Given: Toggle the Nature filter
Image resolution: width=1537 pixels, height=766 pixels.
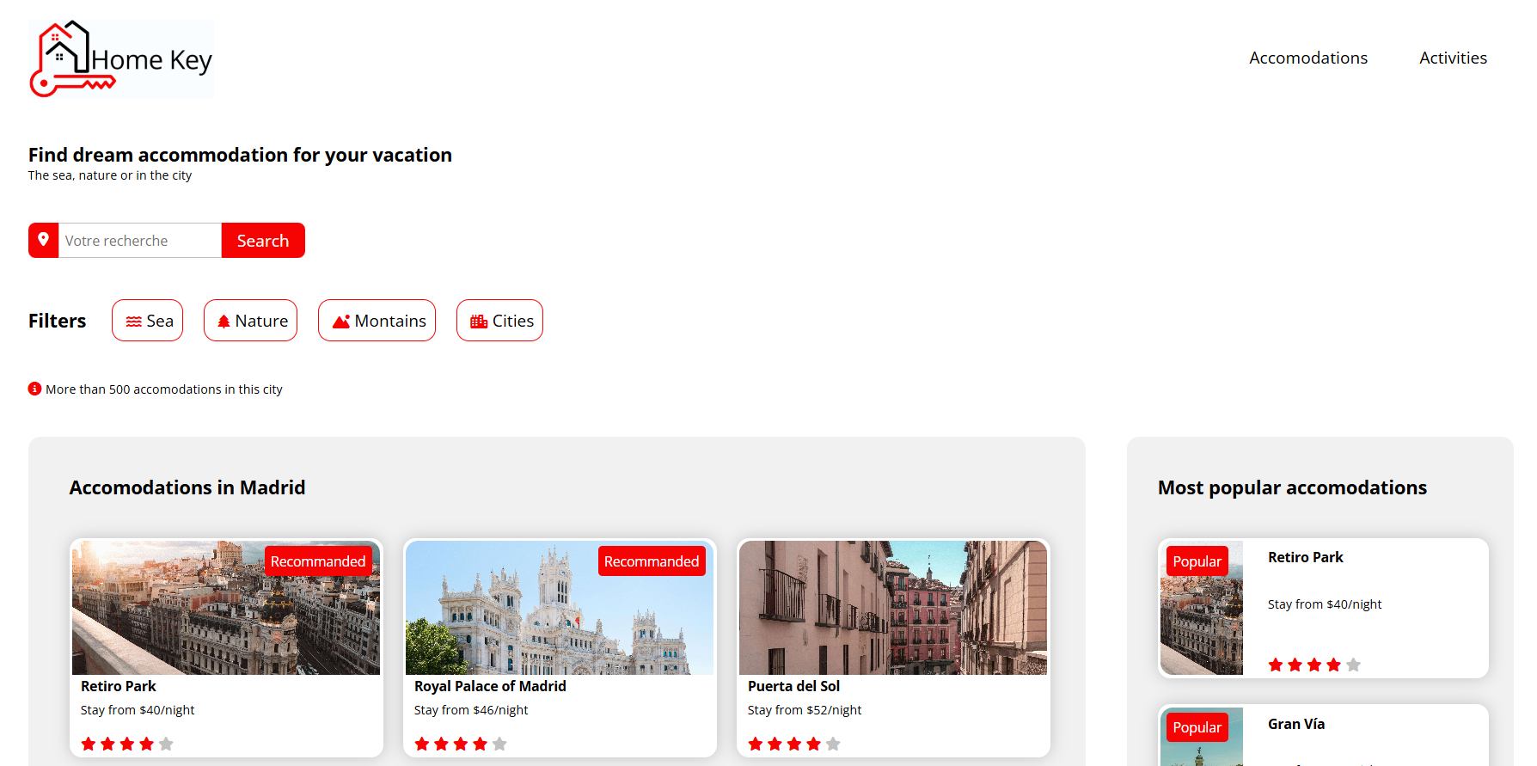Looking at the screenshot, I should (x=250, y=321).
